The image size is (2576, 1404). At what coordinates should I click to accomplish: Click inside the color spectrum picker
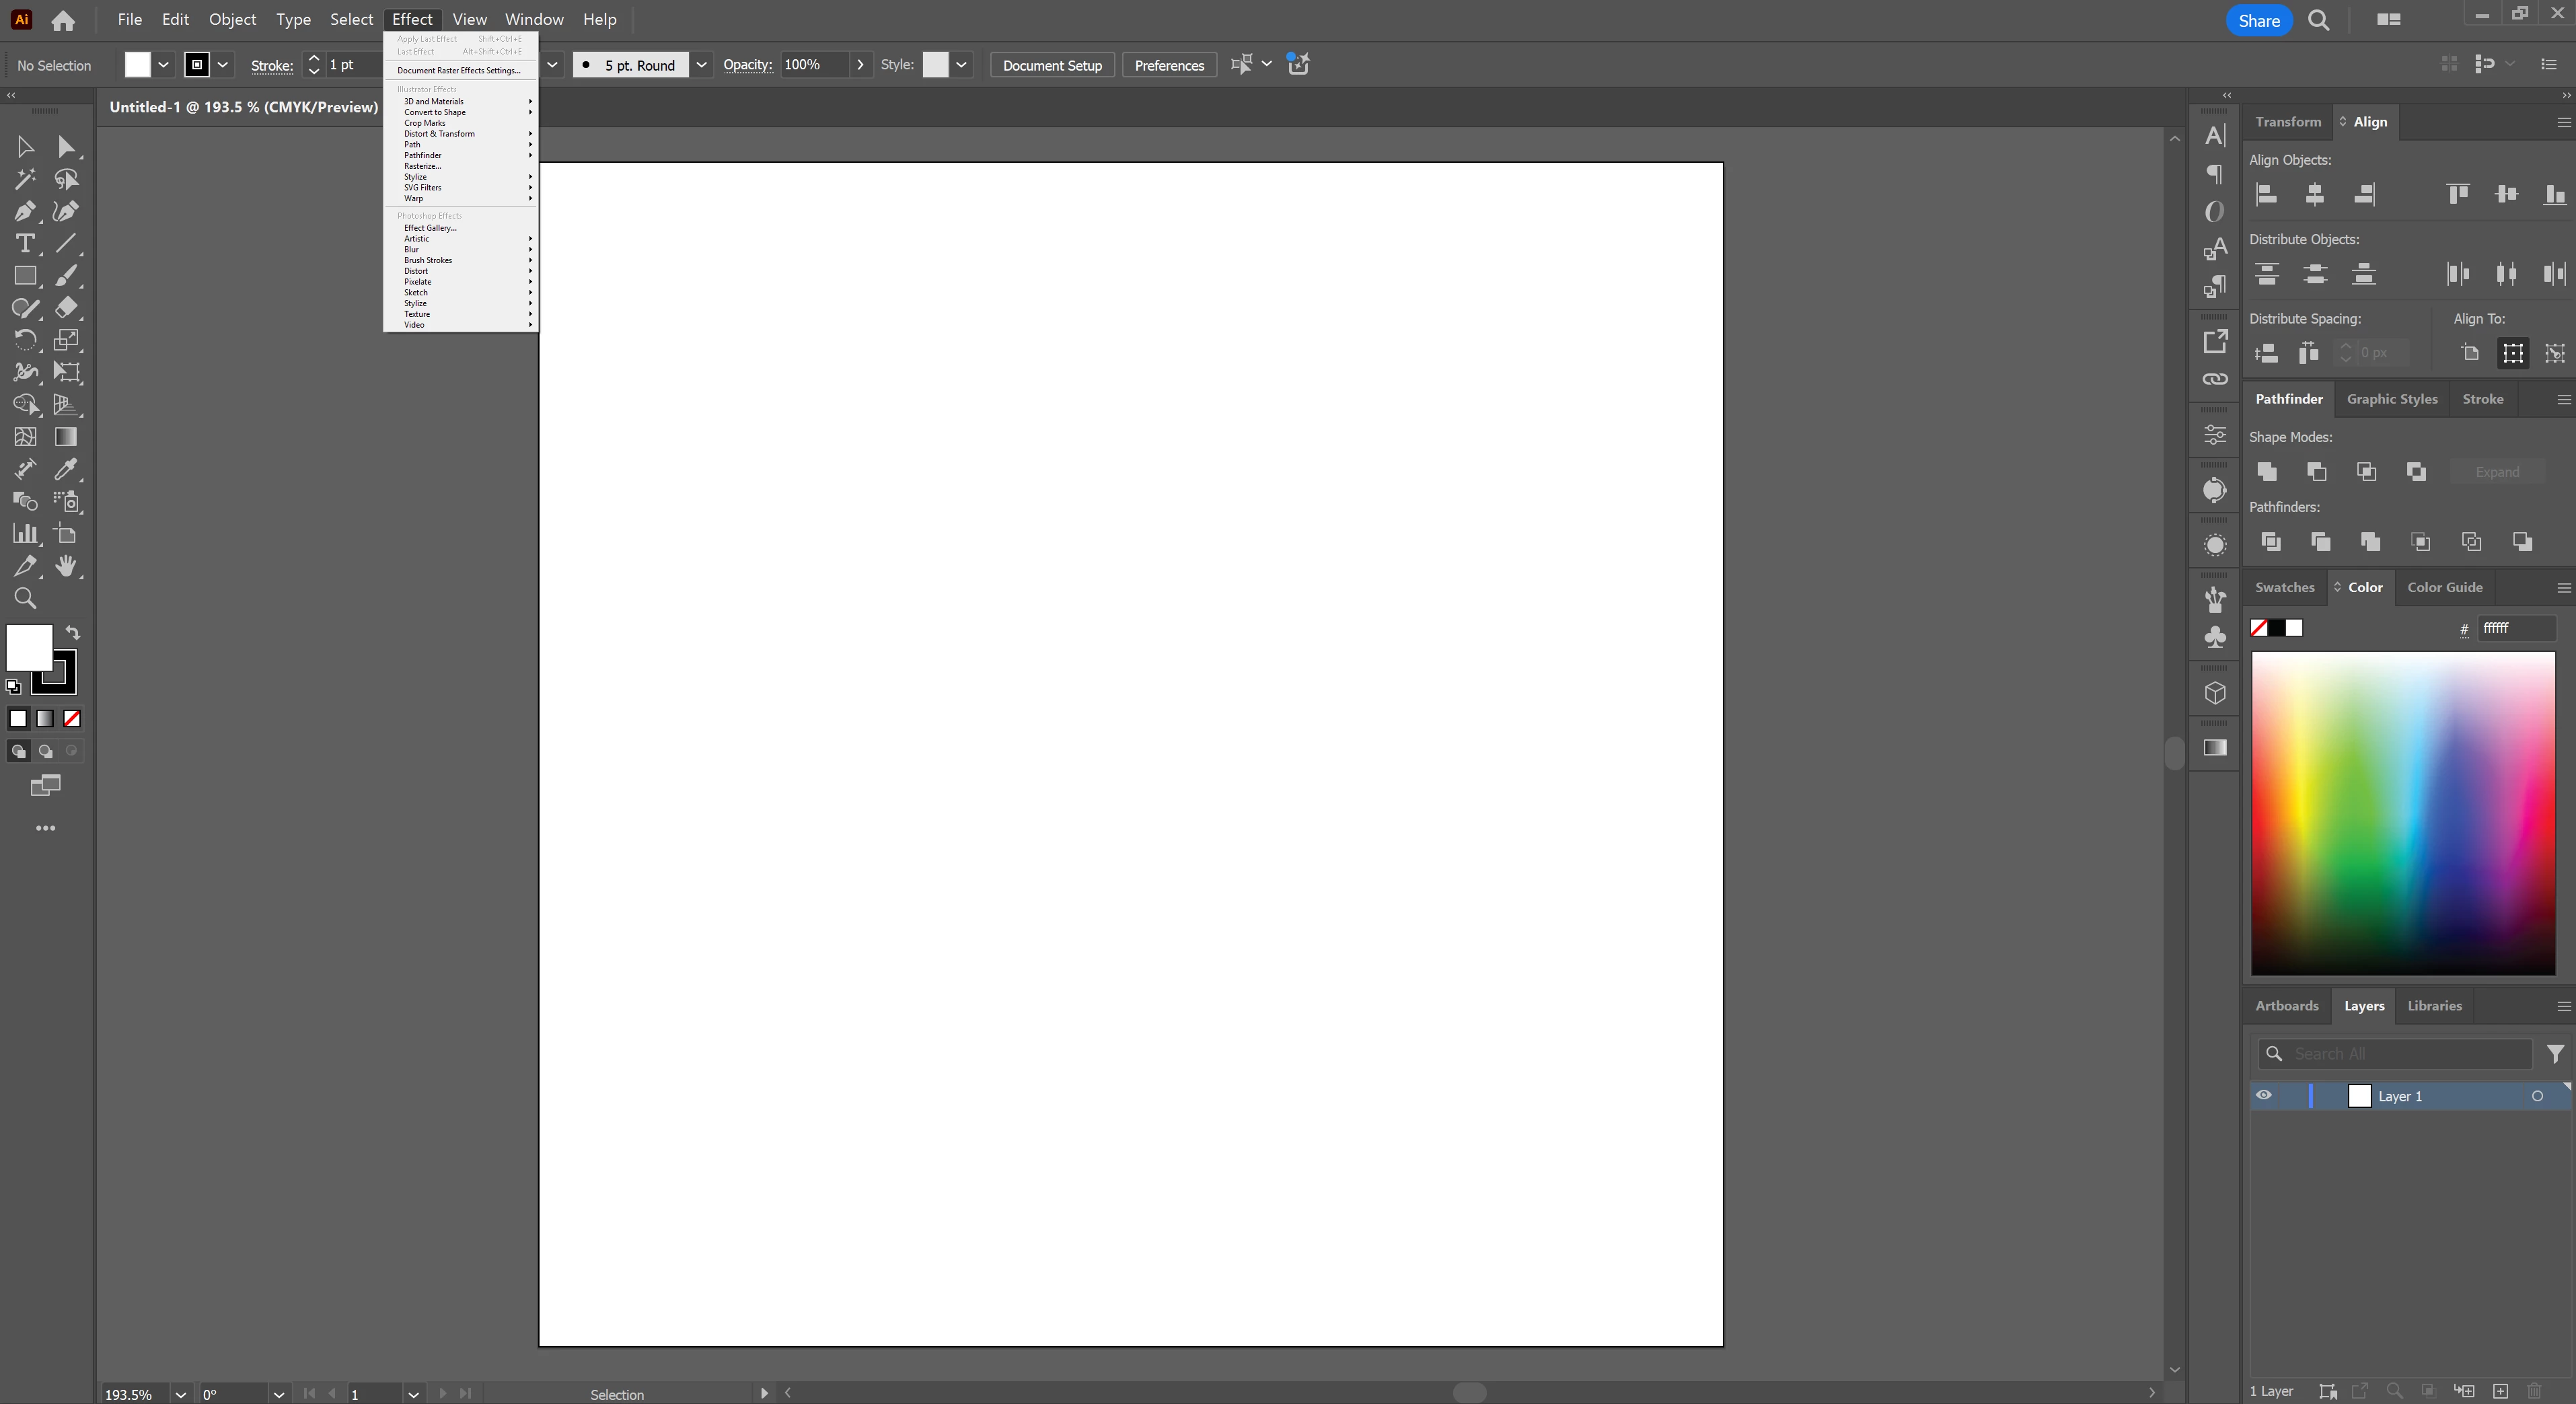[x=2402, y=812]
